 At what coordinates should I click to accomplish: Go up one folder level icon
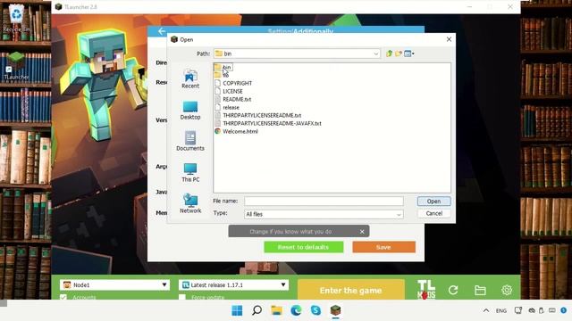tap(390, 53)
